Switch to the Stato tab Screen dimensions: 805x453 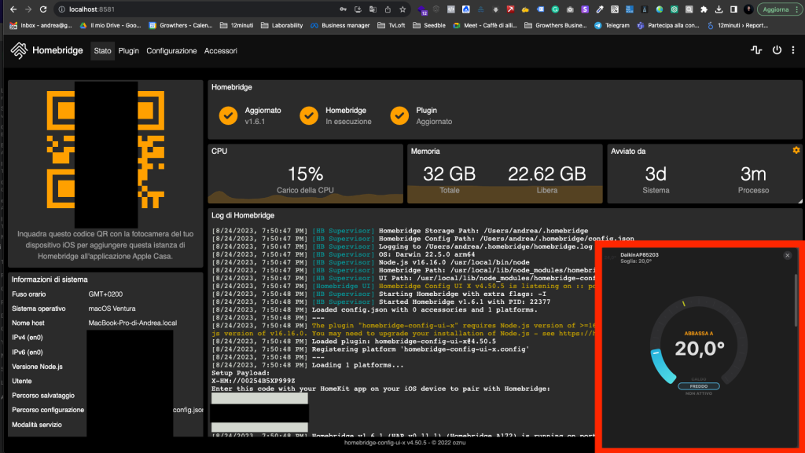point(103,51)
